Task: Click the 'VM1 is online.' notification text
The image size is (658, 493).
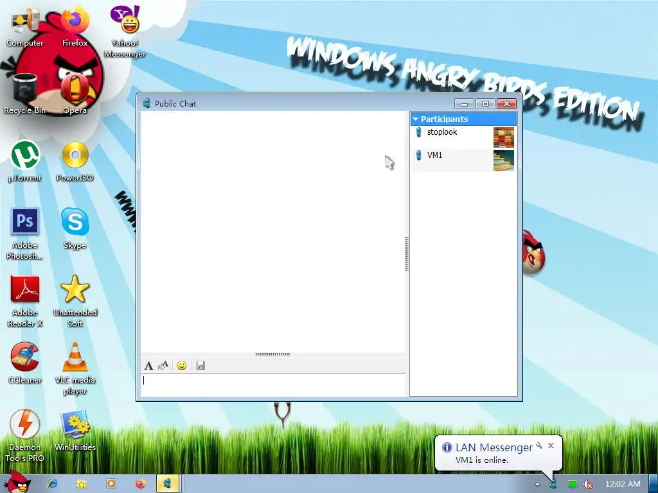Action: [482, 460]
